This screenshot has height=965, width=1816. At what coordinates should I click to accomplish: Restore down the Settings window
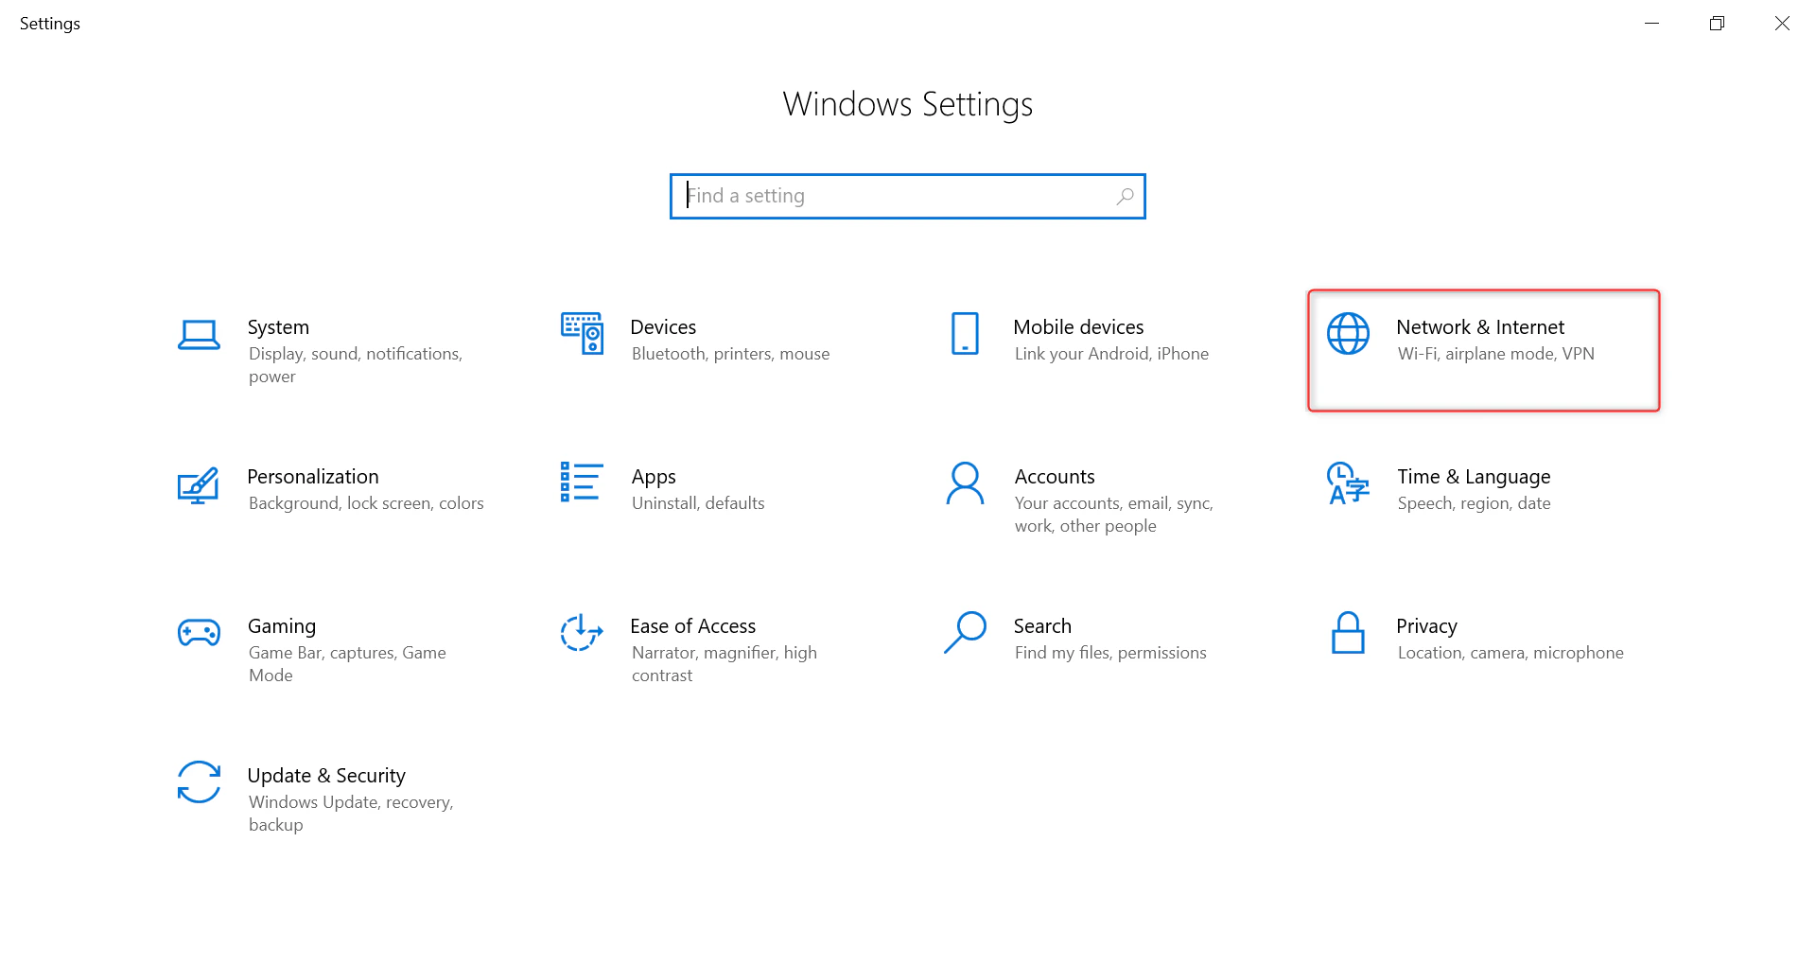click(x=1717, y=24)
